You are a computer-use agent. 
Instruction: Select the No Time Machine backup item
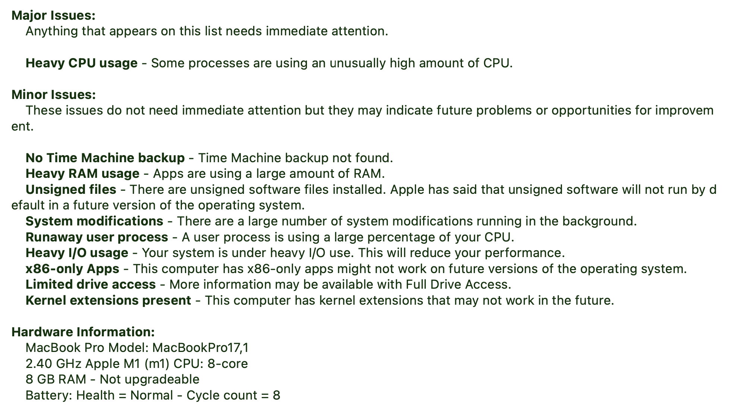pyautogui.click(x=105, y=158)
